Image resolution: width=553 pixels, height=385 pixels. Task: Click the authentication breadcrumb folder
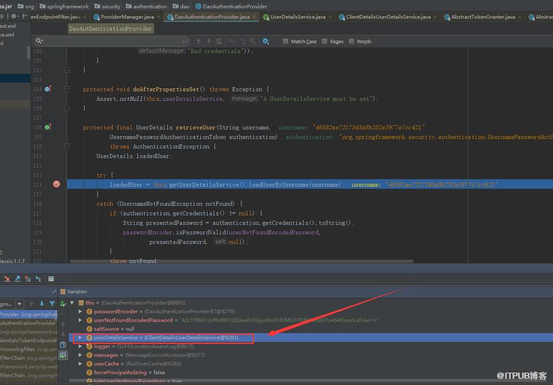pos(147,6)
